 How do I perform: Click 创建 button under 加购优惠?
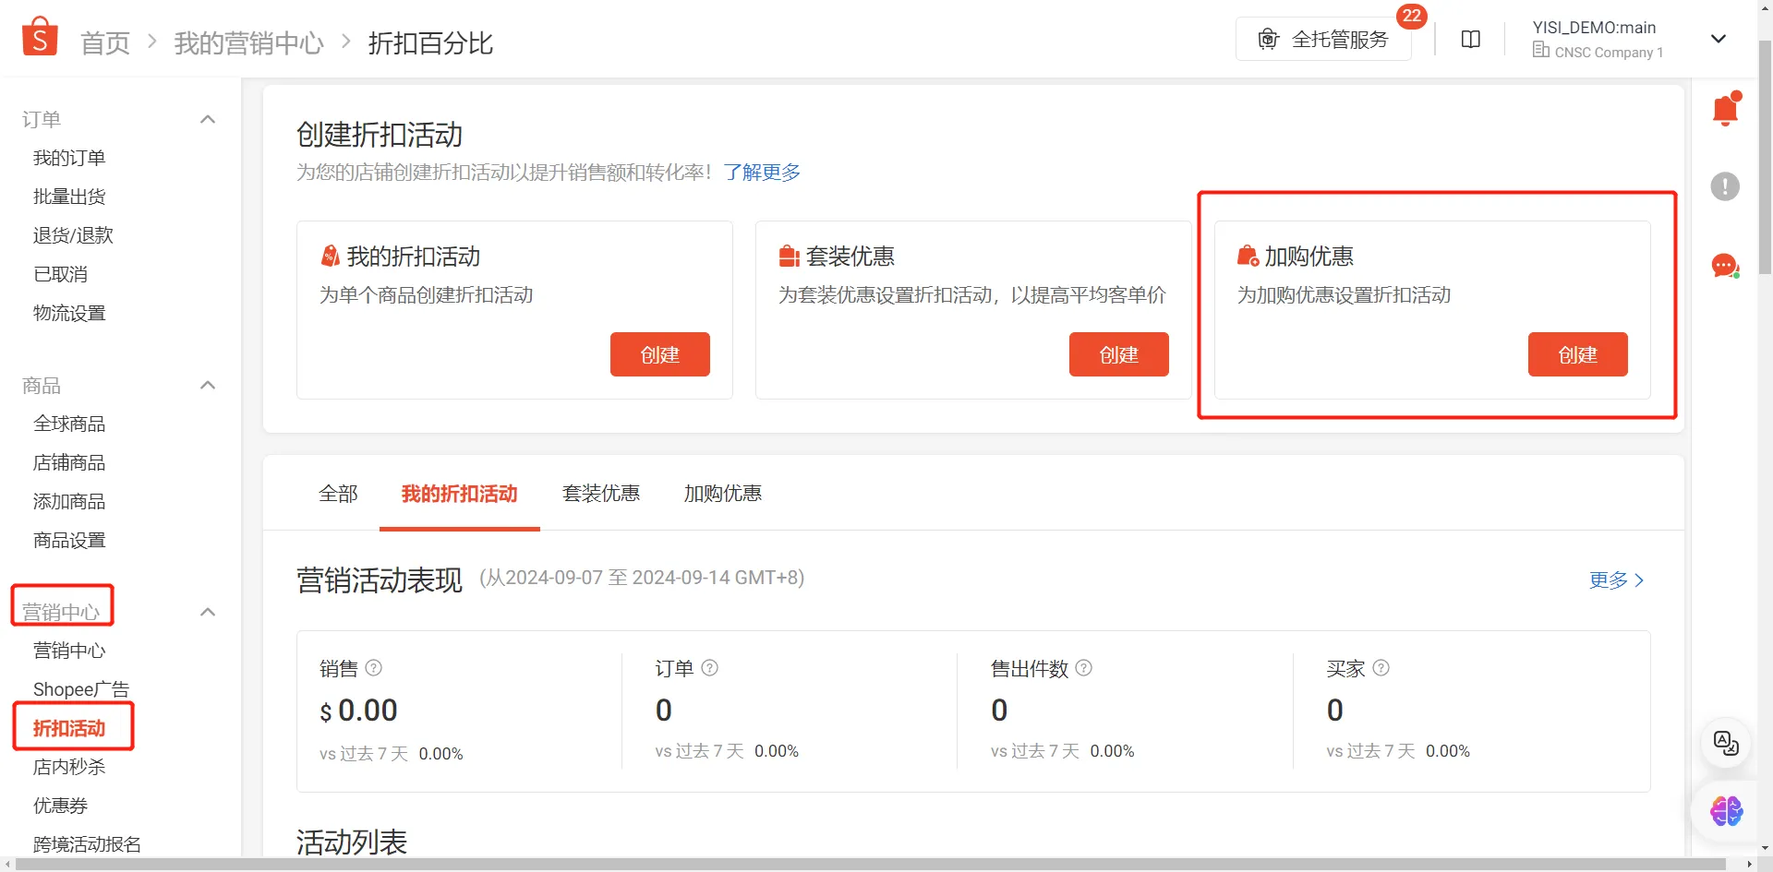click(x=1577, y=354)
